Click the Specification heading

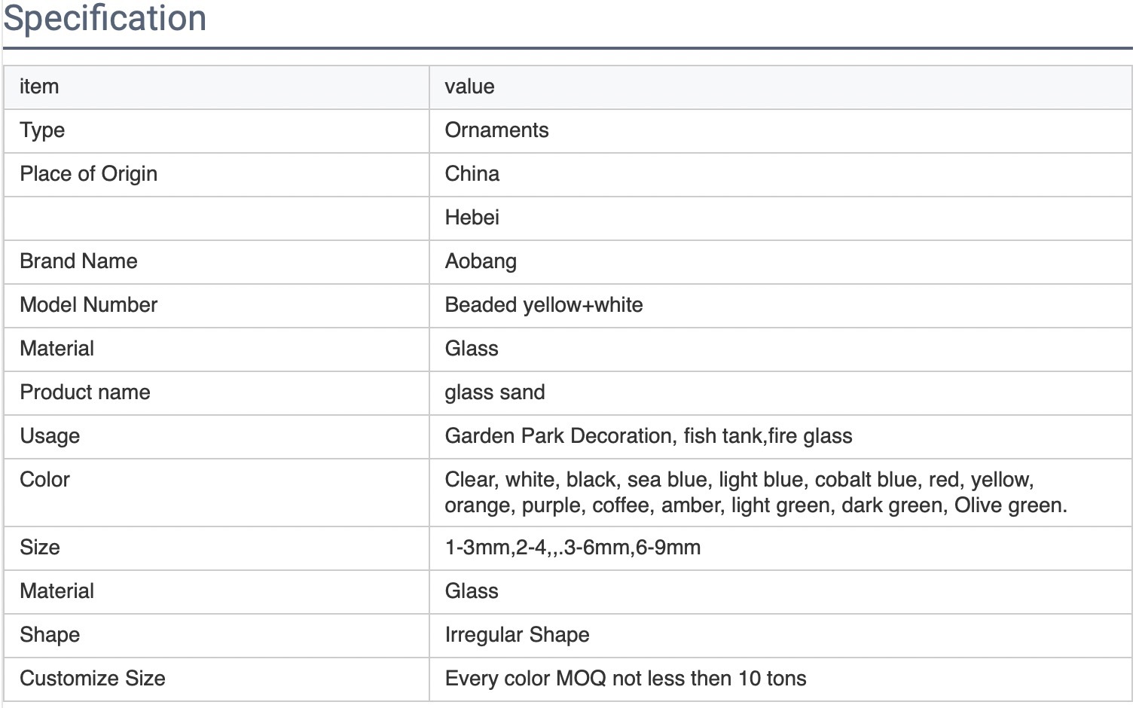tap(105, 18)
